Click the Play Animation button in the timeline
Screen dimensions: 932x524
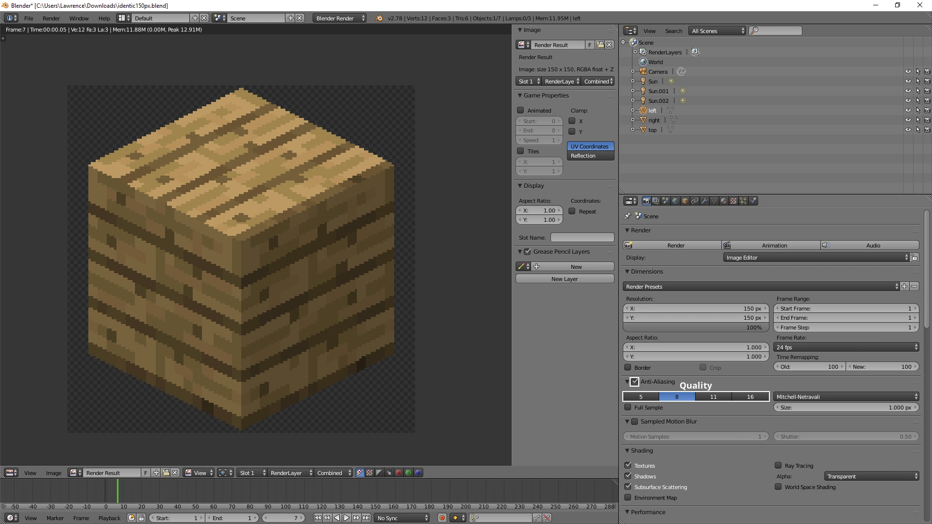pyautogui.click(x=347, y=518)
